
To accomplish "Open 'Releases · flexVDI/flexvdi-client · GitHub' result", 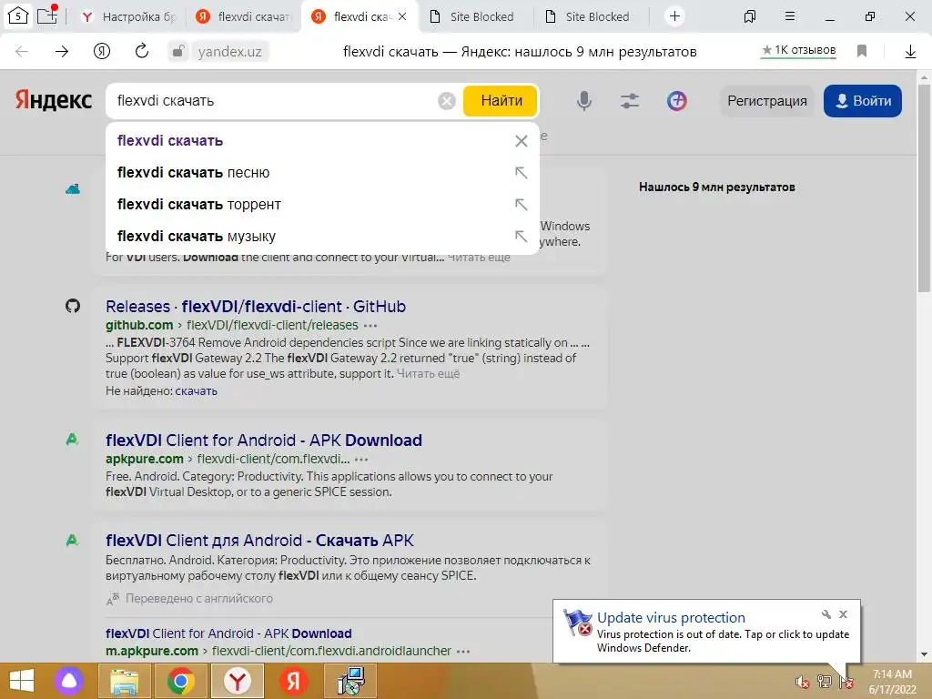I will pos(256,306).
